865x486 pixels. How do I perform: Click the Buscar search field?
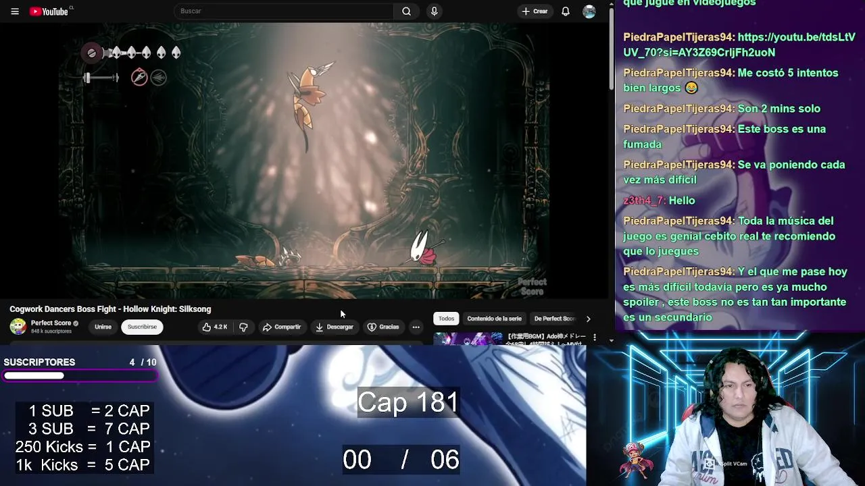tap(284, 11)
